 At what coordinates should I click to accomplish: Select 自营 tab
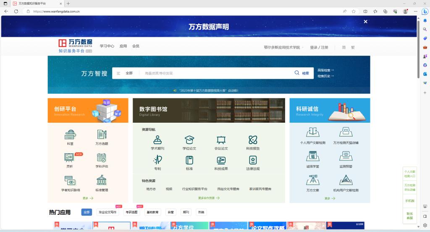pos(170,212)
